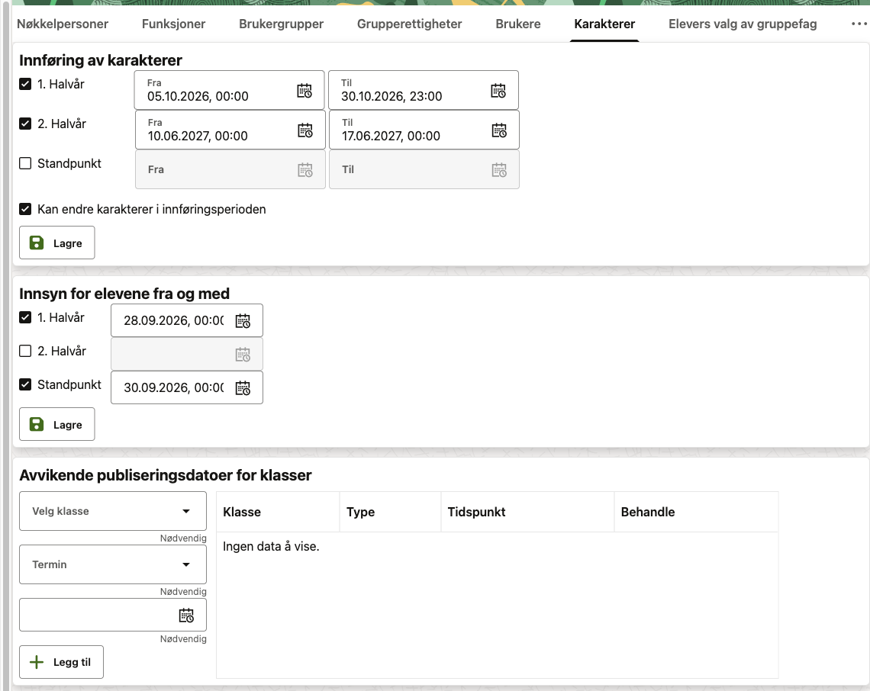The height and width of the screenshot is (691, 870).
Task: Uncheck Standpunkt under Innsyn for elevene
Action: pyautogui.click(x=25, y=384)
